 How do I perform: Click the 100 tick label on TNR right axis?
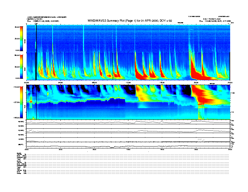233,93
